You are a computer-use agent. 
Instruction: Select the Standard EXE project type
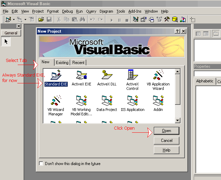pos(56,78)
